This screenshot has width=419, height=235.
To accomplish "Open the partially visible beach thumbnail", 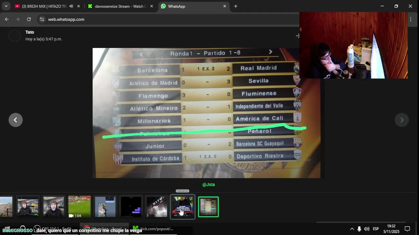I will click(x=6, y=207).
